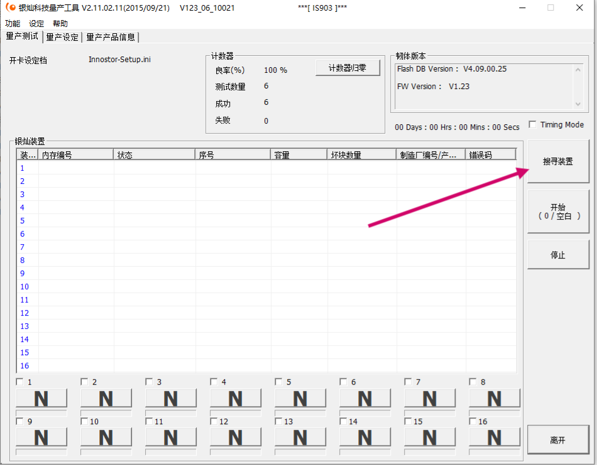
Task: Click the N status indicator for port 6
Action: coord(364,397)
